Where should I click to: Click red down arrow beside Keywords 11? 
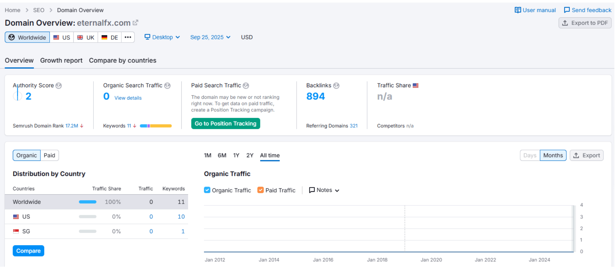135,126
